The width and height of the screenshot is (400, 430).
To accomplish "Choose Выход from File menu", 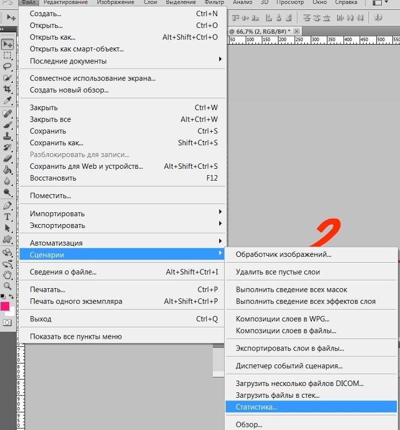I will 123,319.
